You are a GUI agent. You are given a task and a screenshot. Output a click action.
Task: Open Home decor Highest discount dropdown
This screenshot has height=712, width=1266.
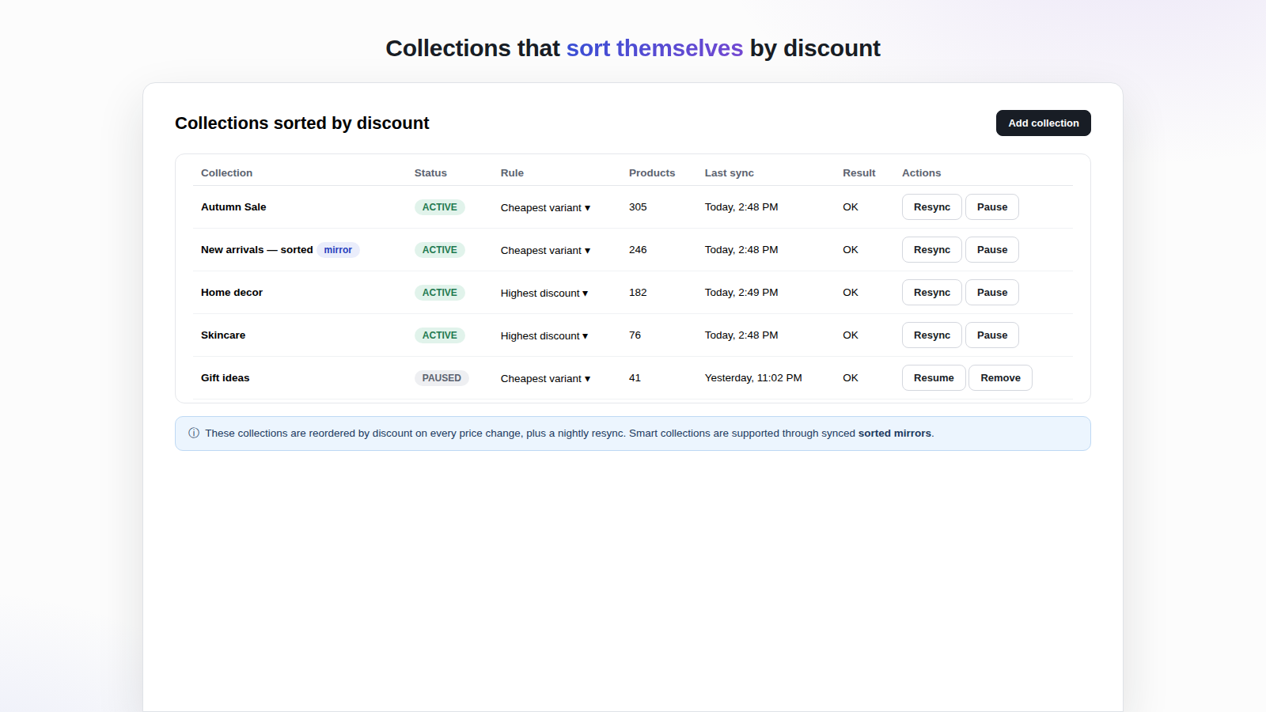[544, 293]
